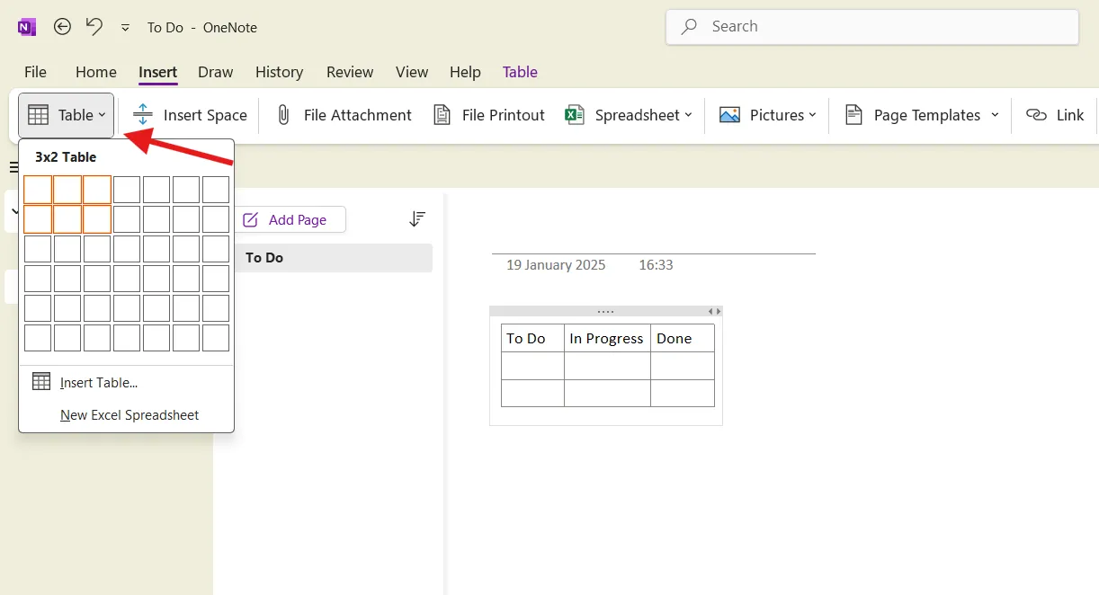
Task: Open the Spreadsheet dropdown
Action: pyautogui.click(x=629, y=115)
